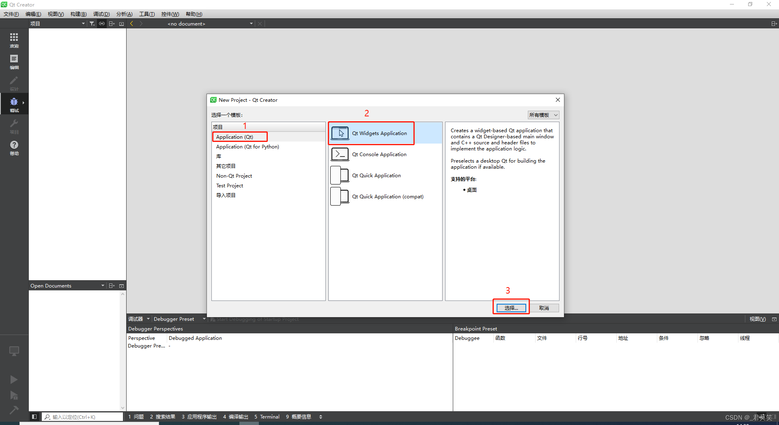Select Application (Qt) category
The height and width of the screenshot is (425, 779).
268,137
